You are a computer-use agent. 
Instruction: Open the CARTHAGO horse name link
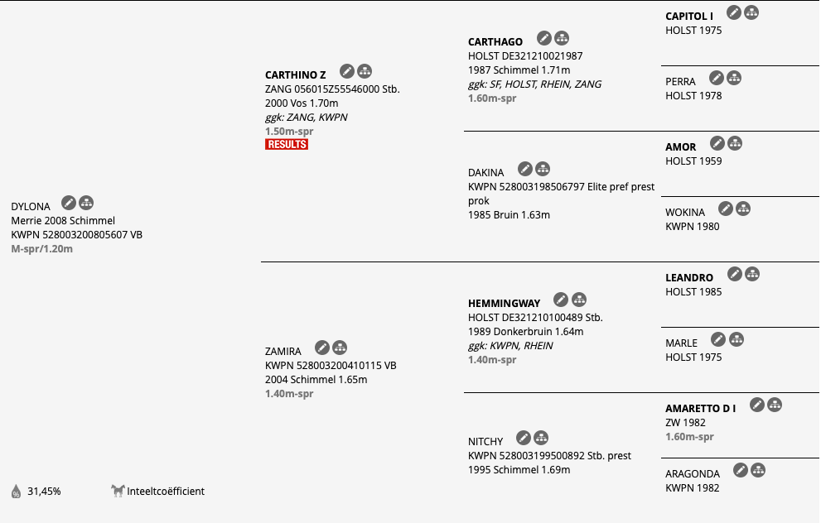495,42
